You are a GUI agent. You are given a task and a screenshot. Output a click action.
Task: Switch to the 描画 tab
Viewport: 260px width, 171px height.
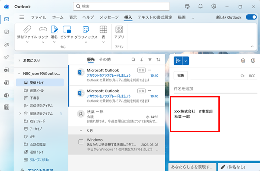tap(182, 17)
